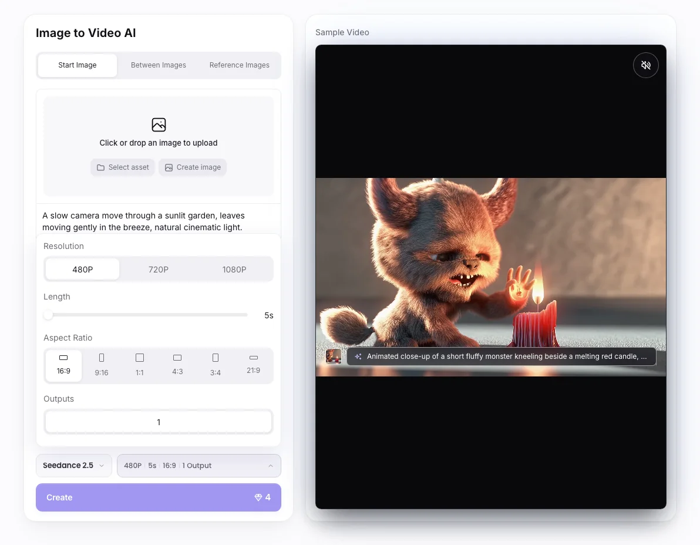The height and width of the screenshot is (545, 700).
Task: Click the Select asset button
Action: 123,167
